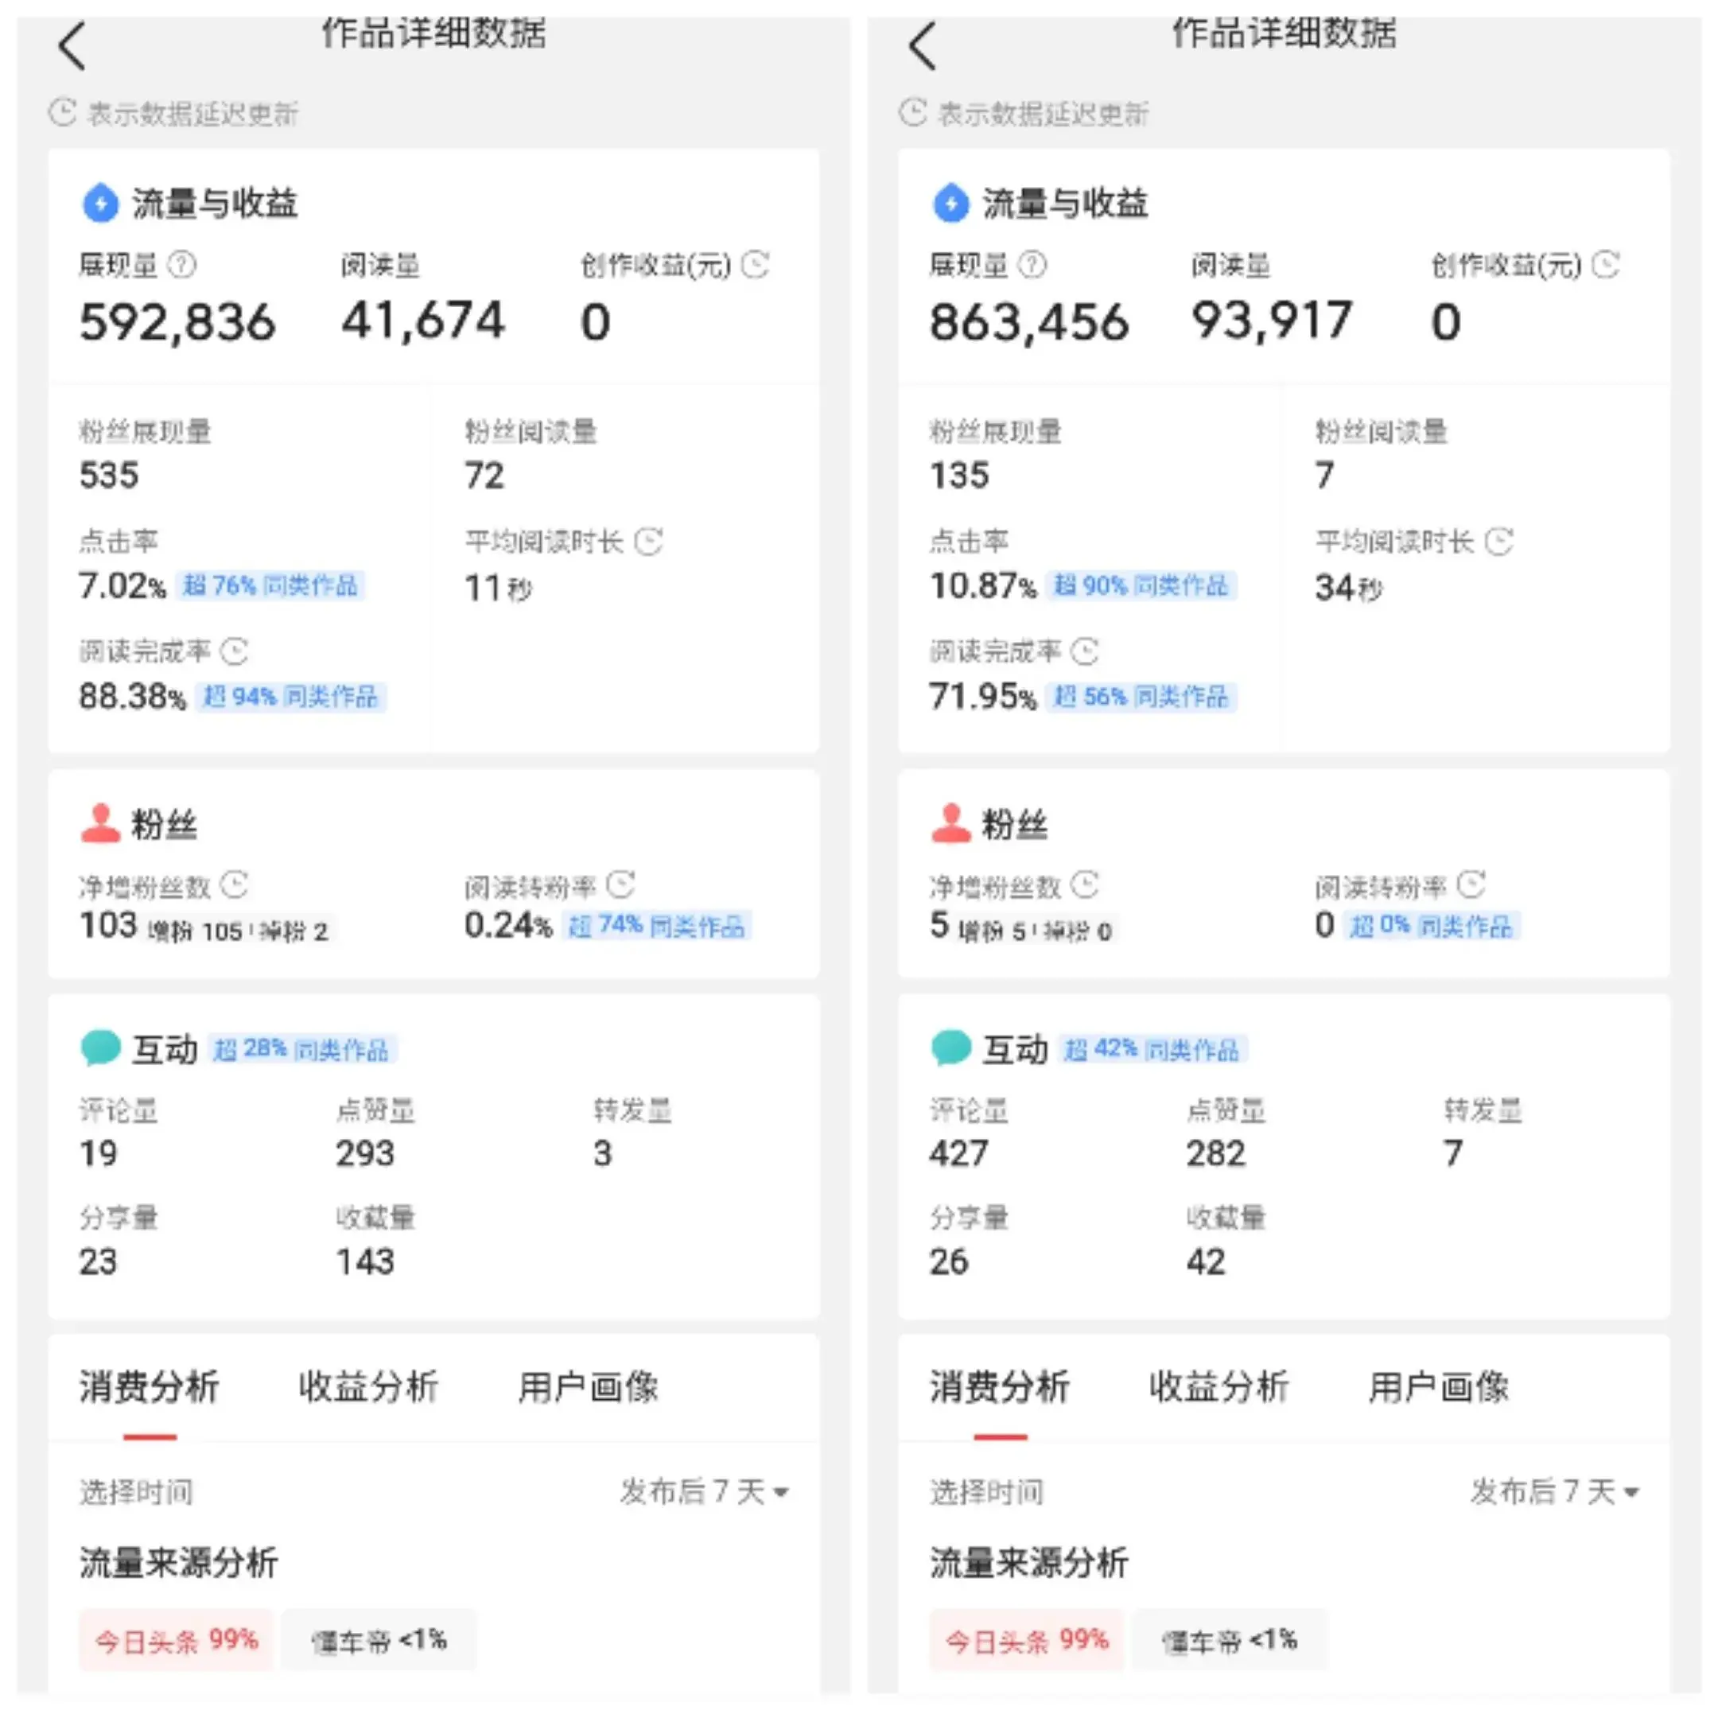Click the green 互动 chat bubble in the right panel
The height and width of the screenshot is (1718, 1718).
pos(950,1048)
